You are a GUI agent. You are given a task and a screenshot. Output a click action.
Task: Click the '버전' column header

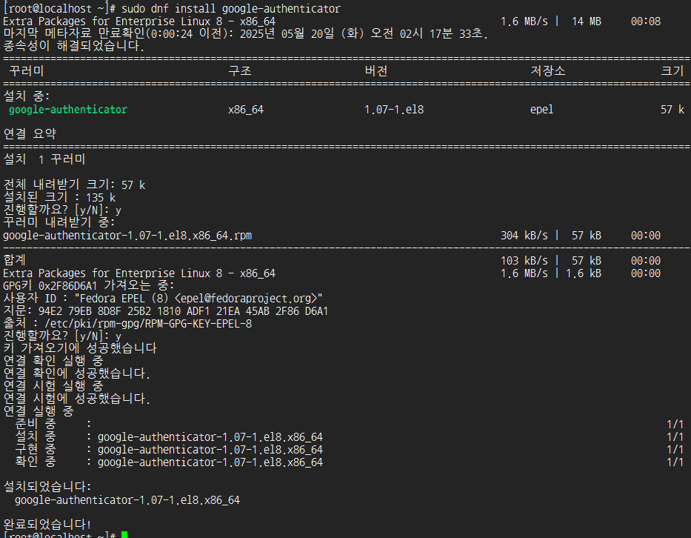click(x=376, y=71)
